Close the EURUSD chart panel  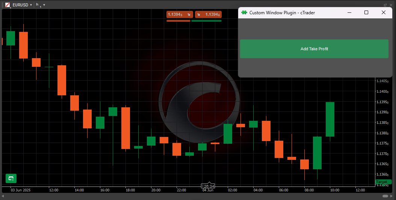tap(390, 5)
